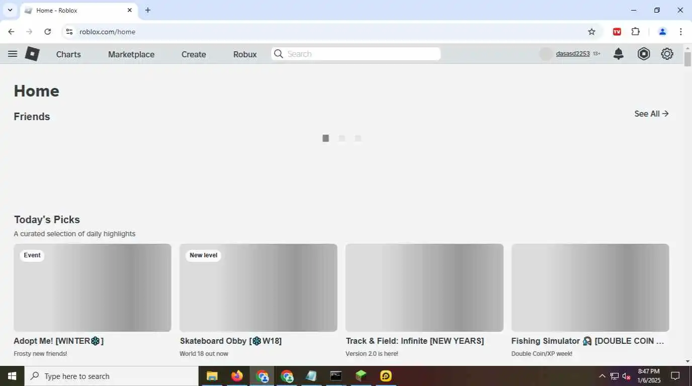Click the Roblox search field
Image resolution: width=692 pixels, height=386 pixels.
point(356,54)
